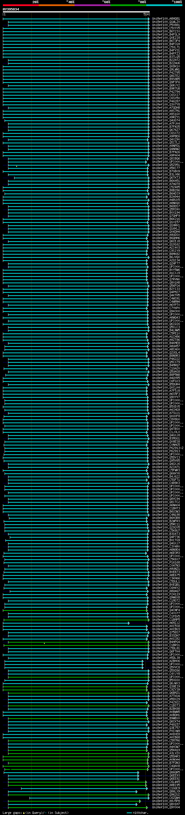Select the label UniRef100_Q307Y8

coord(166,104)
